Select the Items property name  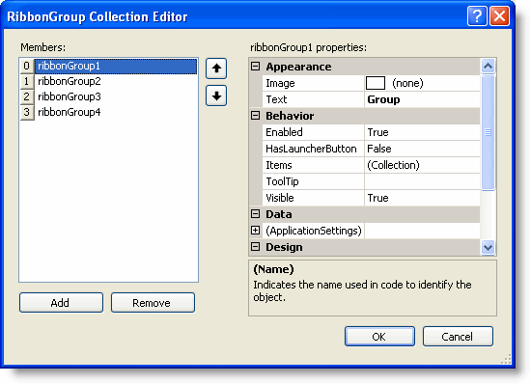[x=278, y=165]
